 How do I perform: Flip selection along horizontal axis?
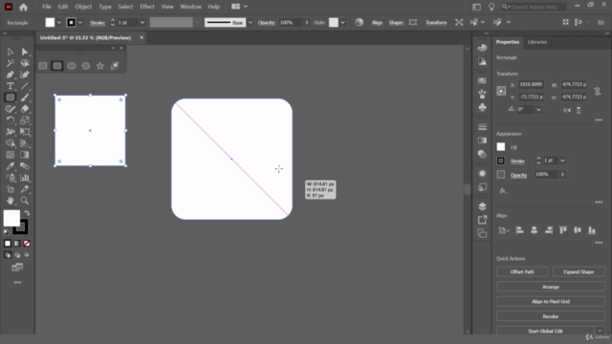(x=567, y=111)
